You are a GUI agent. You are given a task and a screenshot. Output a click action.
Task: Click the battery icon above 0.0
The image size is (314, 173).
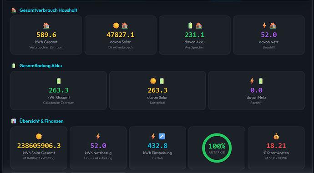(261, 81)
